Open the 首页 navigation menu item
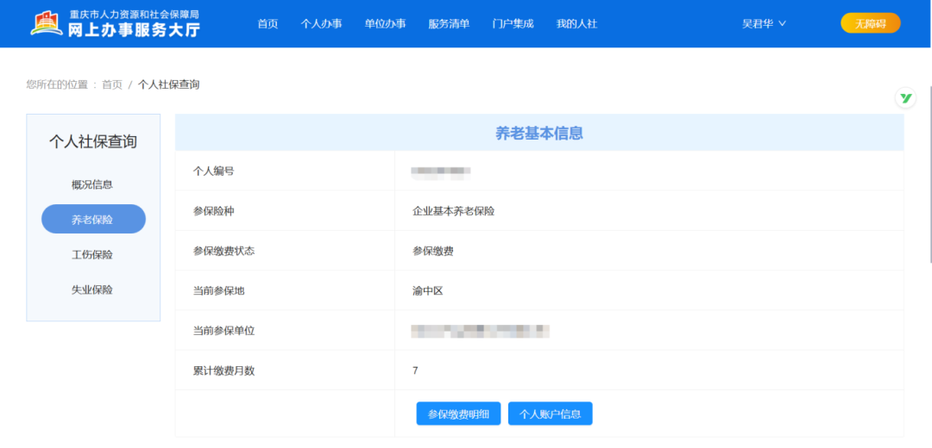 click(268, 24)
